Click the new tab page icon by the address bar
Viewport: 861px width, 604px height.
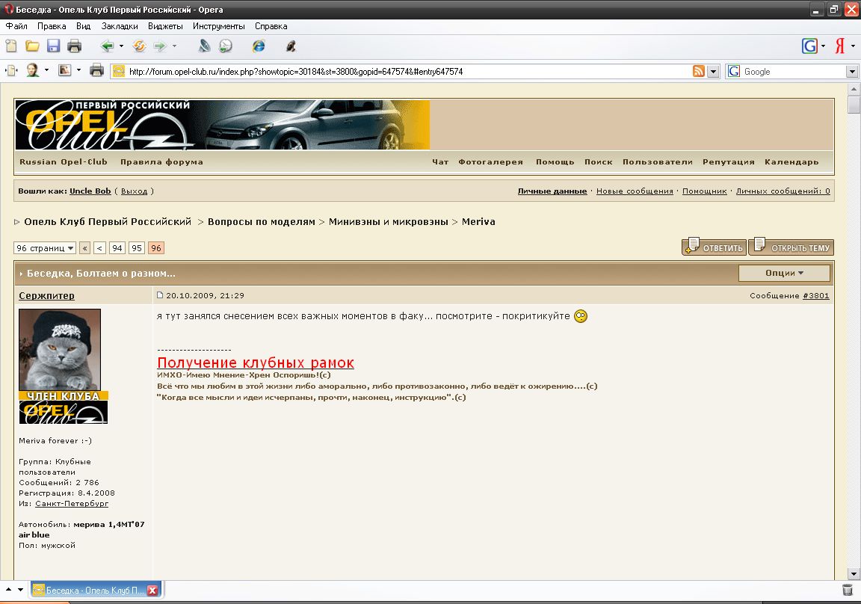point(11,70)
